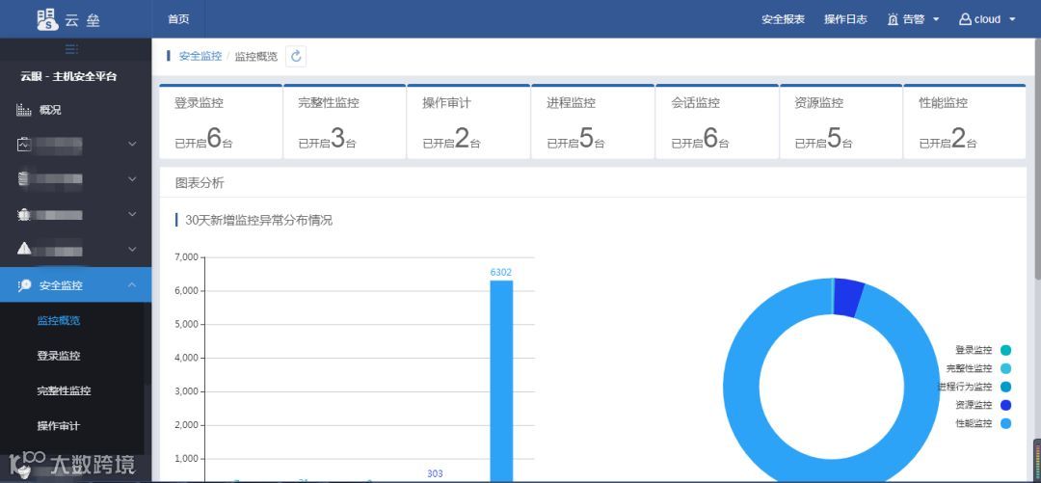Expand the warning-icon menu chevron
The height and width of the screenshot is (483, 1041).
(x=131, y=249)
